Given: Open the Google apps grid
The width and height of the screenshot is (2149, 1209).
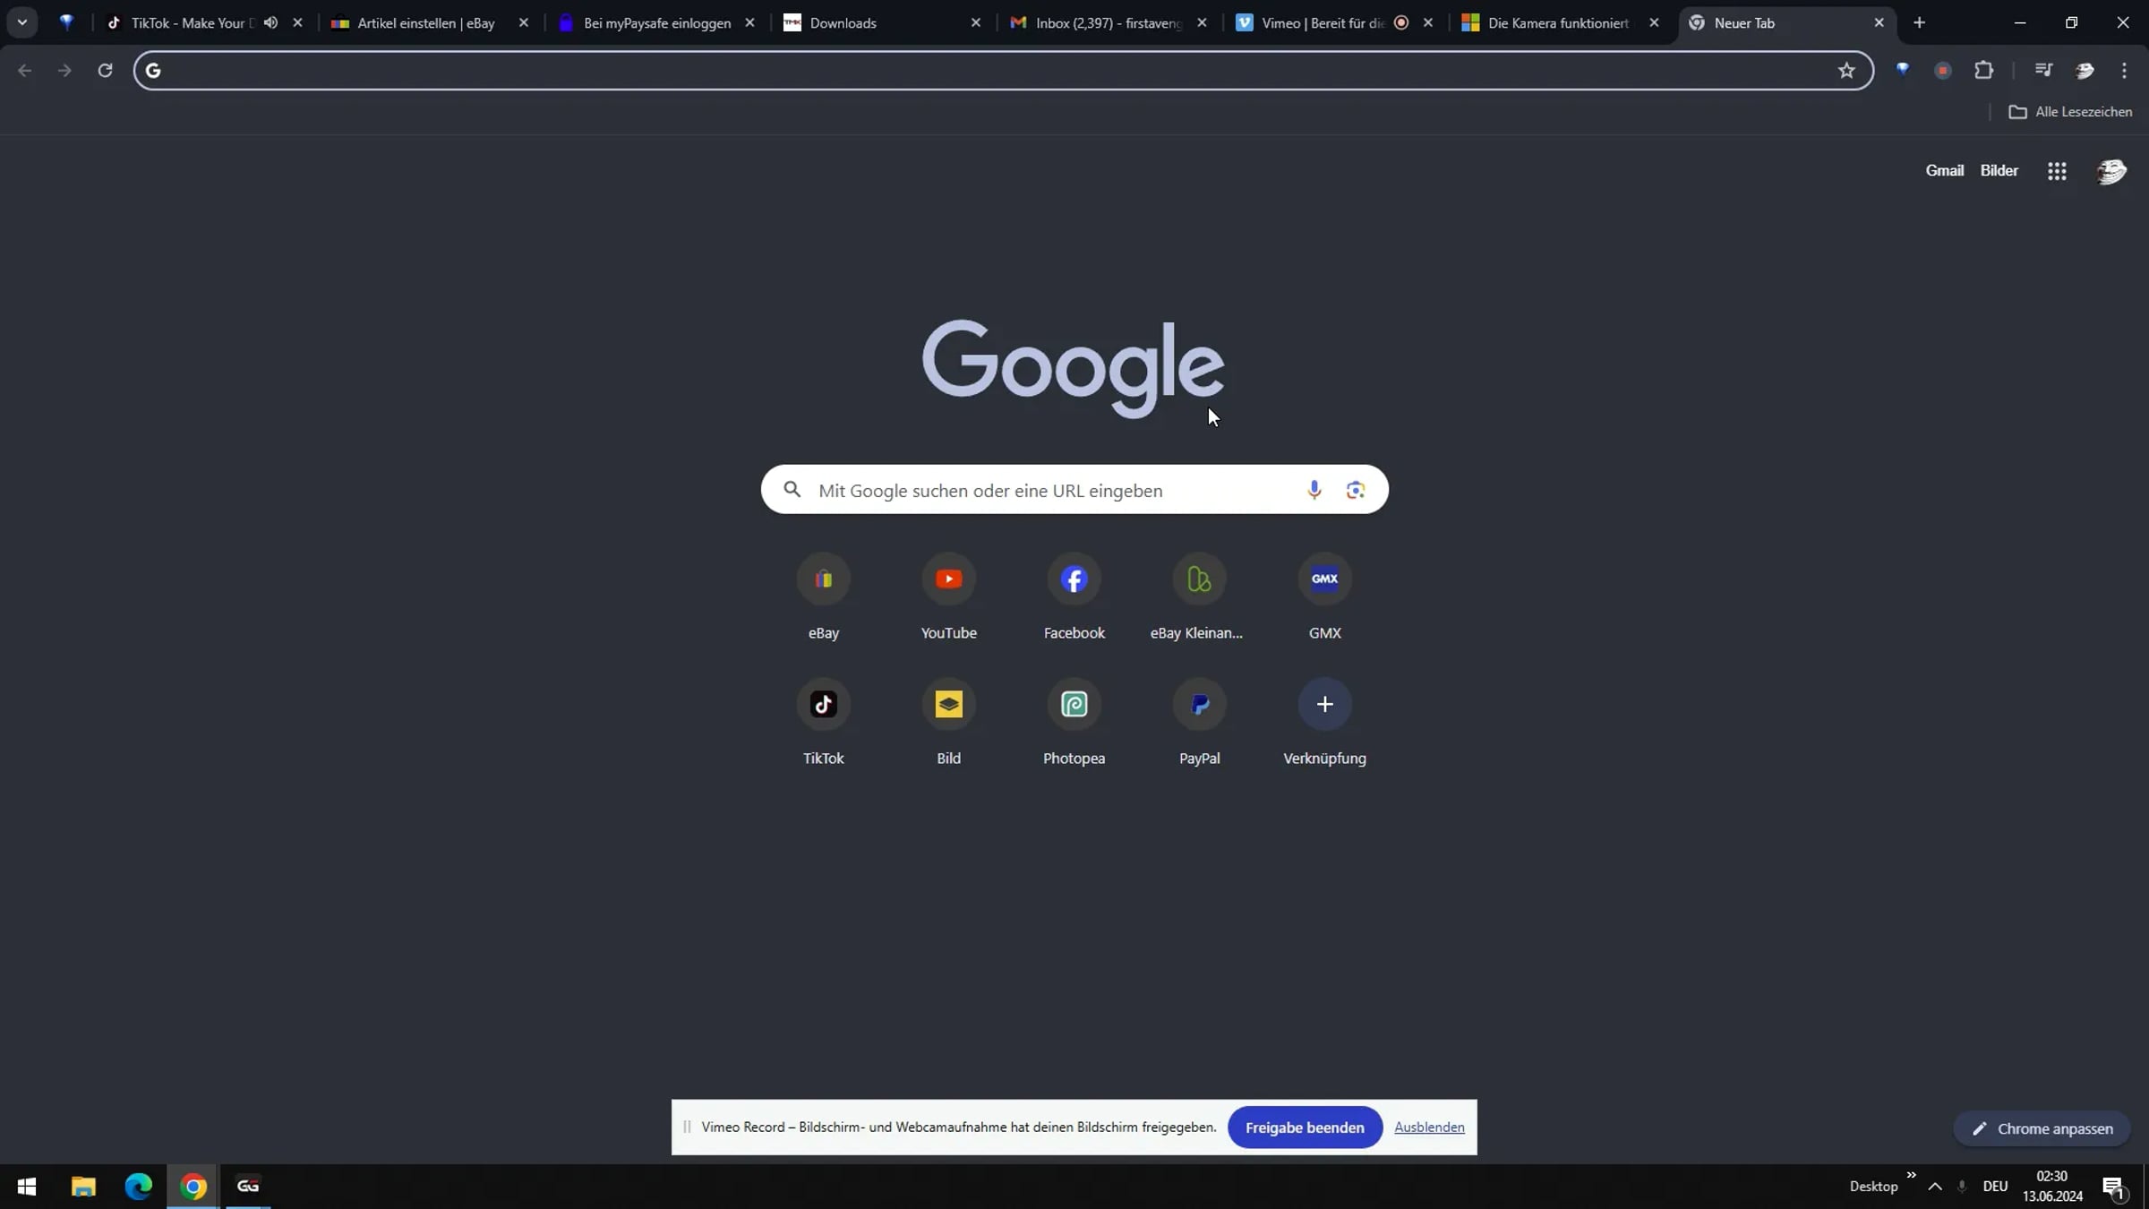Looking at the screenshot, I should click(2057, 171).
